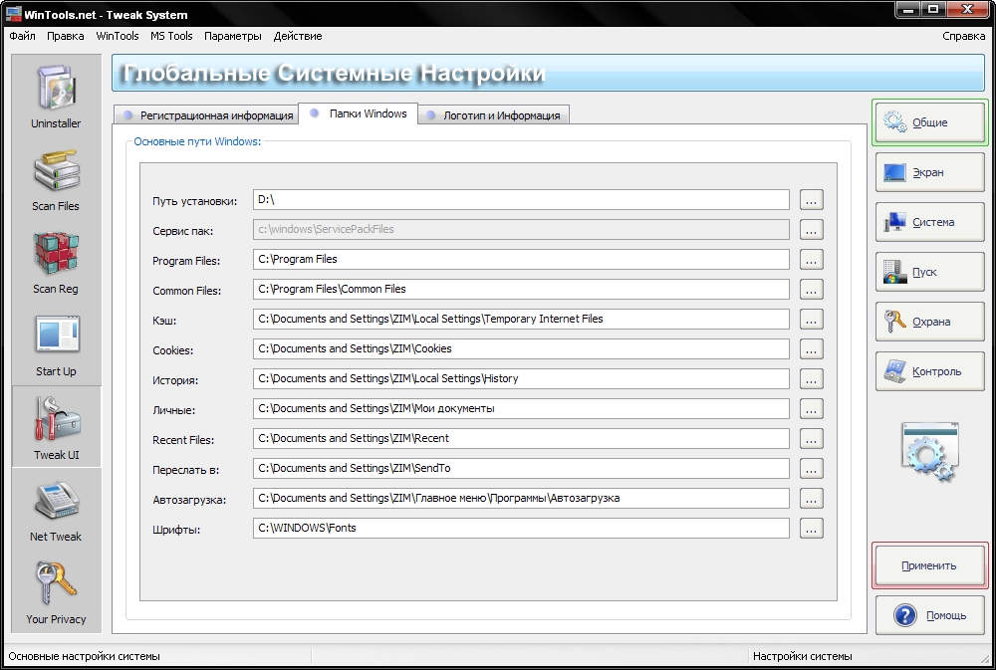This screenshot has height=670, width=996.
Task: Click the Шрифты path field
Action: tap(521, 528)
